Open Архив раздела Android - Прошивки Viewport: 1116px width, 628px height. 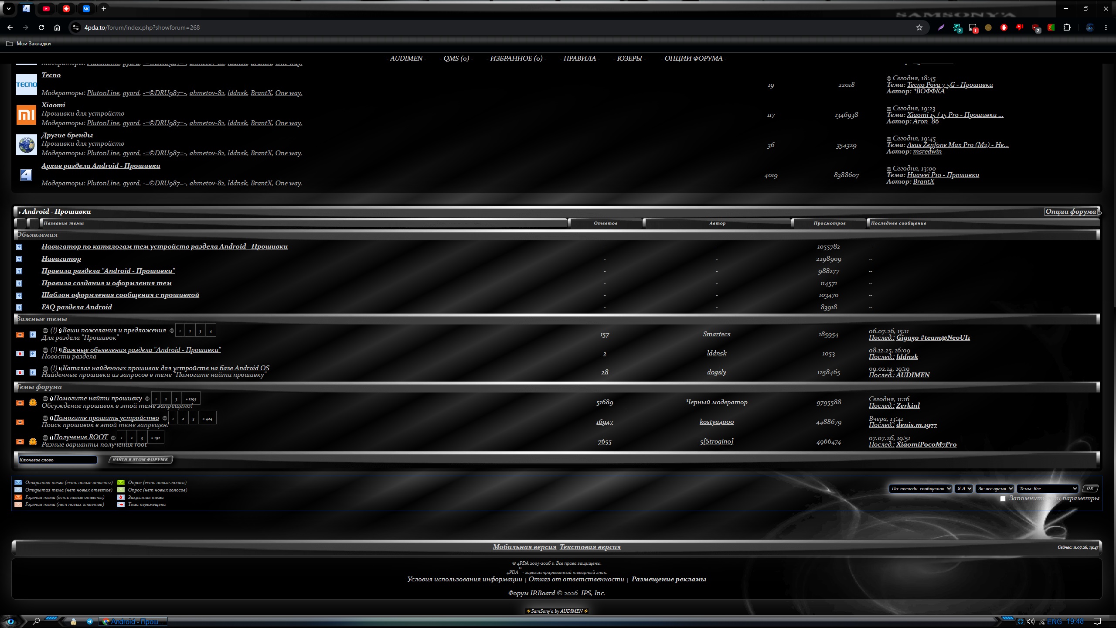click(x=101, y=166)
